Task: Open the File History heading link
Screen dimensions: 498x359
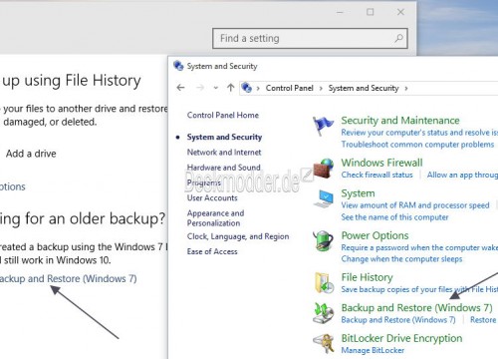Action: point(367,277)
